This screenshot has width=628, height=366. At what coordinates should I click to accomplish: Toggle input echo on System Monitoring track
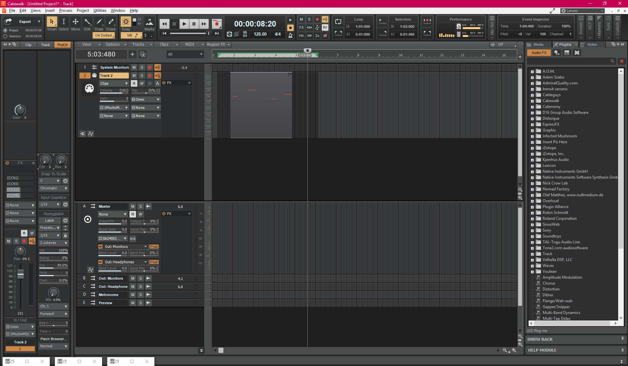[x=158, y=67]
